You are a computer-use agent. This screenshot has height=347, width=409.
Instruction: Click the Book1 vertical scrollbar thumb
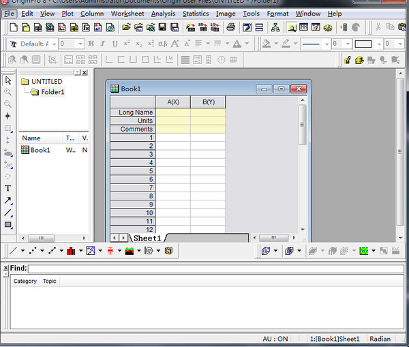pyautogui.click(x=302, y=125)
